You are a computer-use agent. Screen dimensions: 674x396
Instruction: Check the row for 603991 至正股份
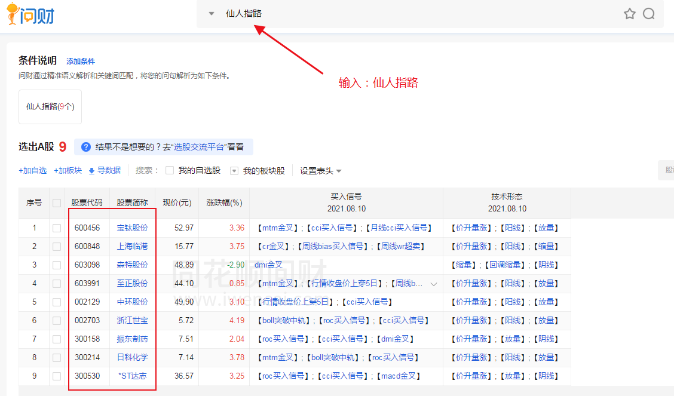point(56,284)
